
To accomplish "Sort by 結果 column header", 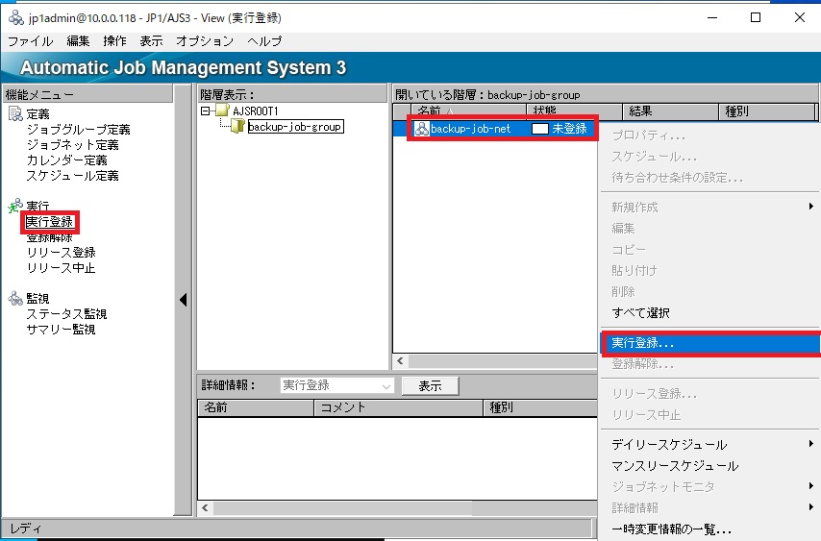I will [671, 111].
